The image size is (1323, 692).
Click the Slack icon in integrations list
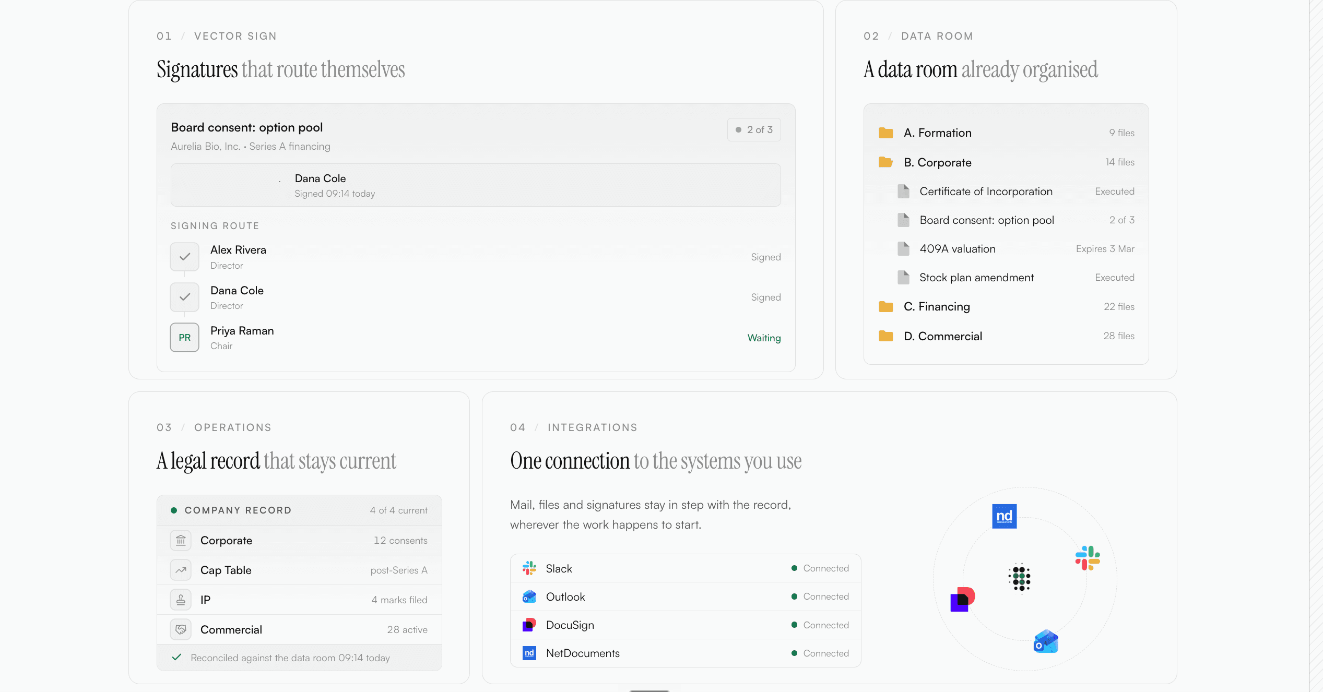529,568
